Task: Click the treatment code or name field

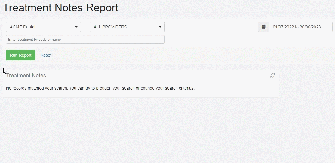Action: [85, 39]
